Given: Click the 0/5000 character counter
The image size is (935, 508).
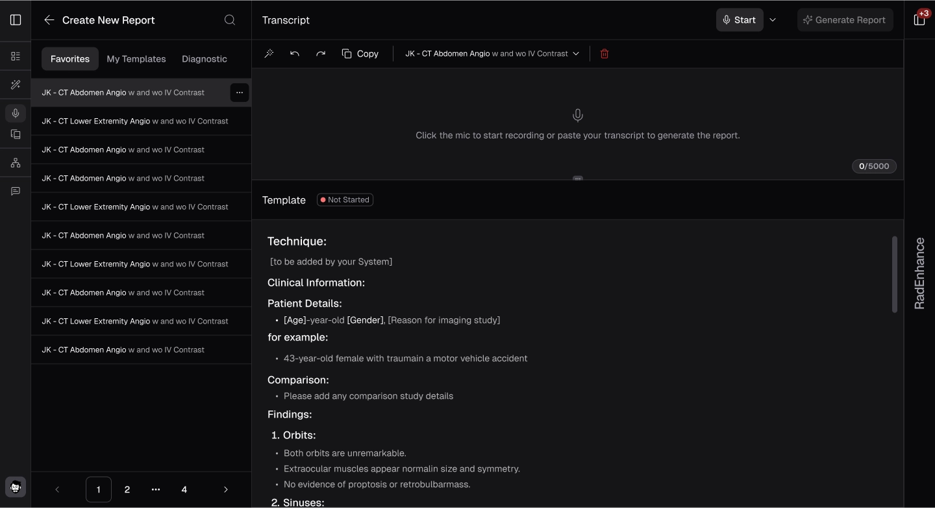Looking at the screenshot, I should (874, 166).
